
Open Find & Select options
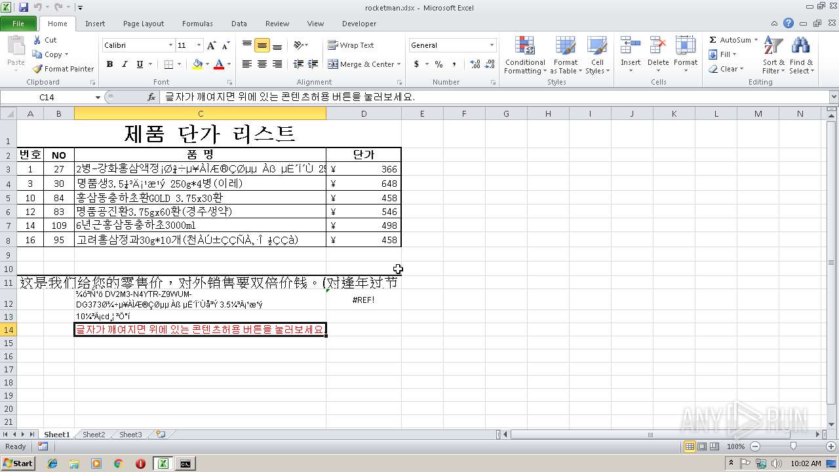pyautogui.click(x=801, y=55)
